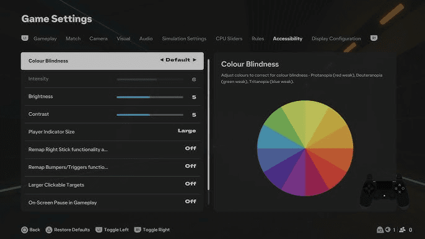Image resolution: width=425 pixels, height=239 pixels.
Task: Switch to the Rules tab
Action: pos(258,38)
